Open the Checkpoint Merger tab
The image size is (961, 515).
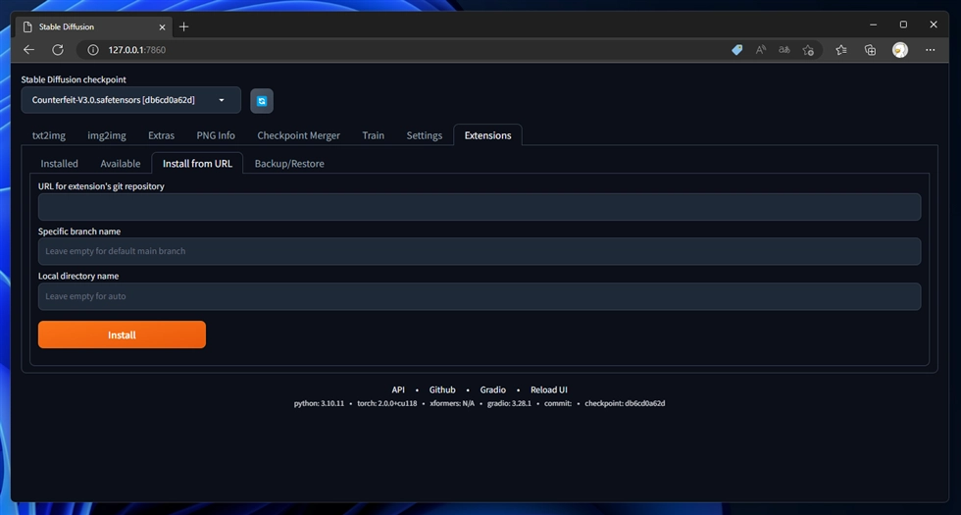tap(298, 135)
